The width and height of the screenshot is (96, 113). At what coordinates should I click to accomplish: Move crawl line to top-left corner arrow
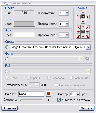click(x=78, y=27)
